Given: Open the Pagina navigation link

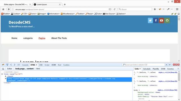Looking at the screenshot, I should (42, 38).
